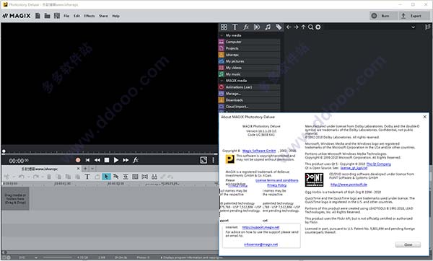Viewport: 433px width, 261px height.
Task: Open License terms and conditions link
Action: point(276,180)
